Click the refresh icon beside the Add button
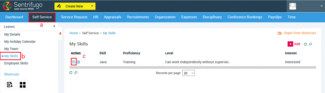Screen dimensions: 325x93 tap(305, 44)
